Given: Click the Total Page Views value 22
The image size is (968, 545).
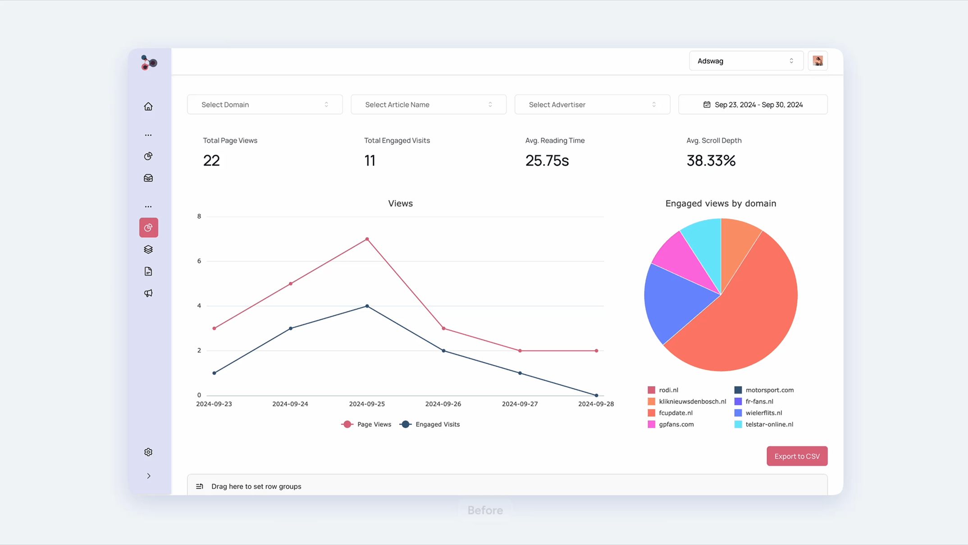Looking at the screenshot, I should [x=211, y=160].
